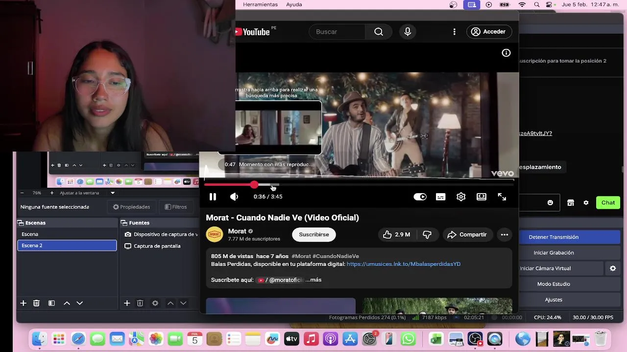Viewport: 627px width, 352px height.
Task: Click the Acceder sign-in button
Action: click(x=489, y=32)
